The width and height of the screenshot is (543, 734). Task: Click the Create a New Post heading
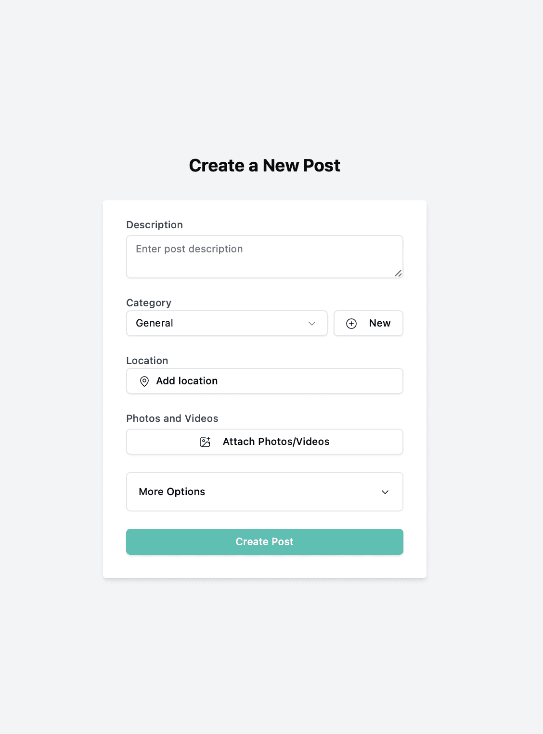coord(264,165)
